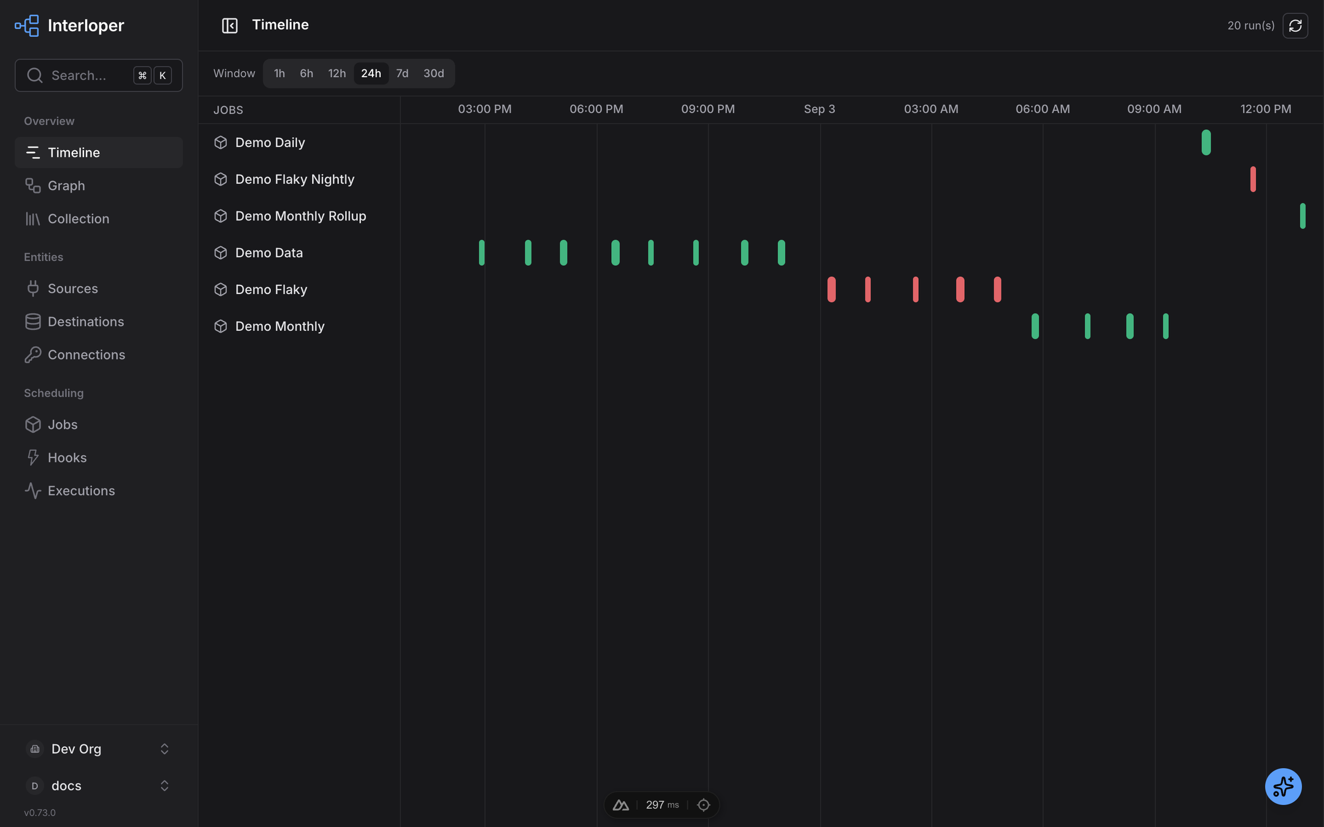Open the Demo Data job
1324x827 pixels.
click(299, 253)
